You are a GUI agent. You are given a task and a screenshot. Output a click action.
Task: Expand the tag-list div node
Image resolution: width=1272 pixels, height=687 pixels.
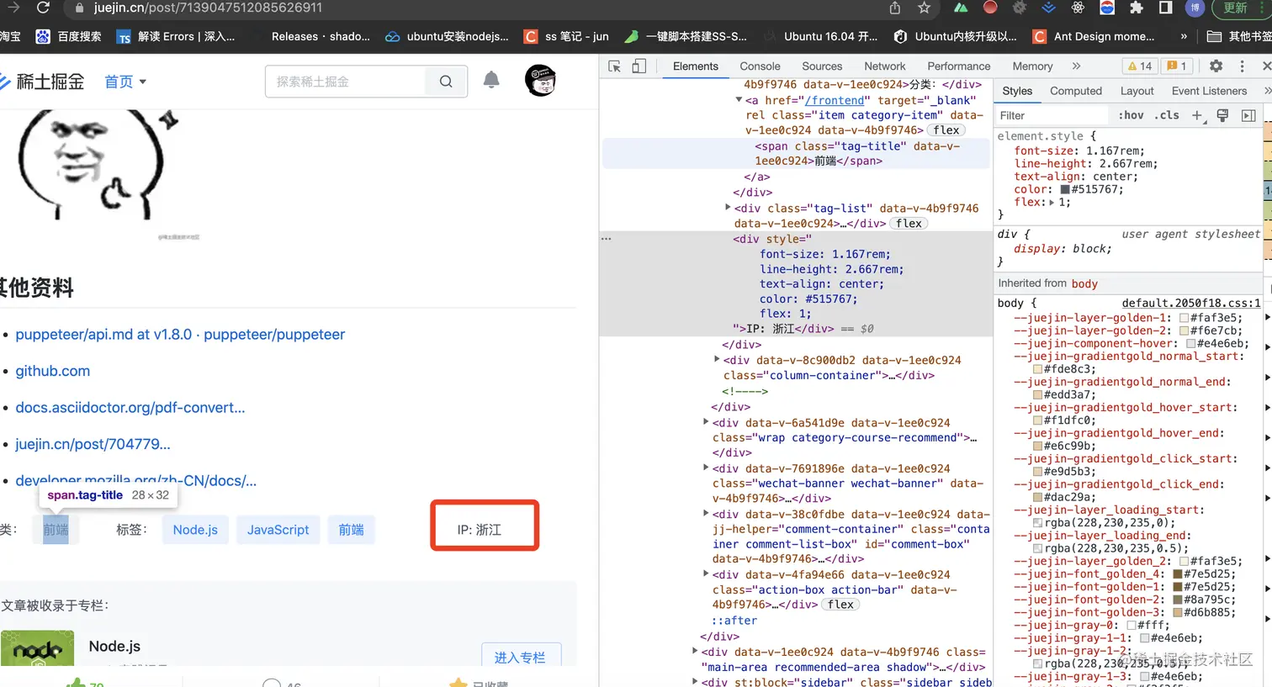tap(728, 208)
